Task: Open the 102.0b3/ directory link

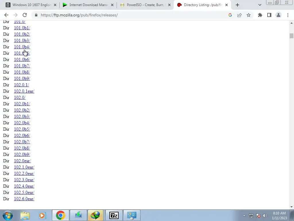Action: click(22, 117)
